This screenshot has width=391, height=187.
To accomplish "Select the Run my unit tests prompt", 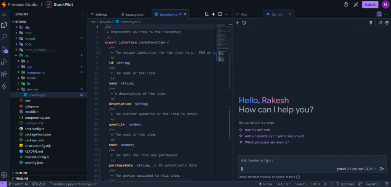I will pyautogui.click(x=258, y=130).
